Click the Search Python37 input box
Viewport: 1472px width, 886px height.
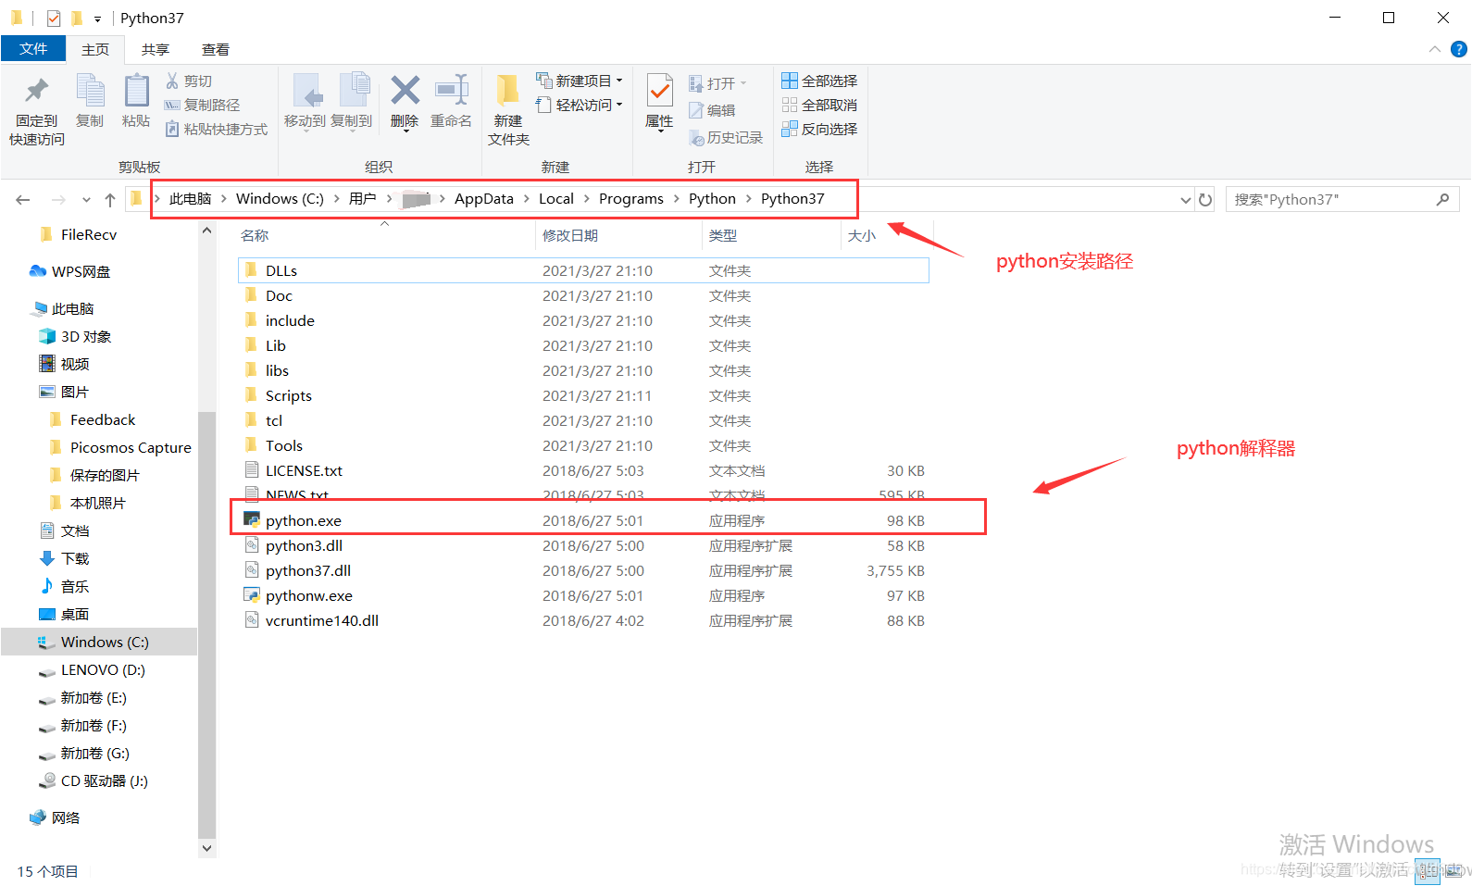click(1342, 199)
